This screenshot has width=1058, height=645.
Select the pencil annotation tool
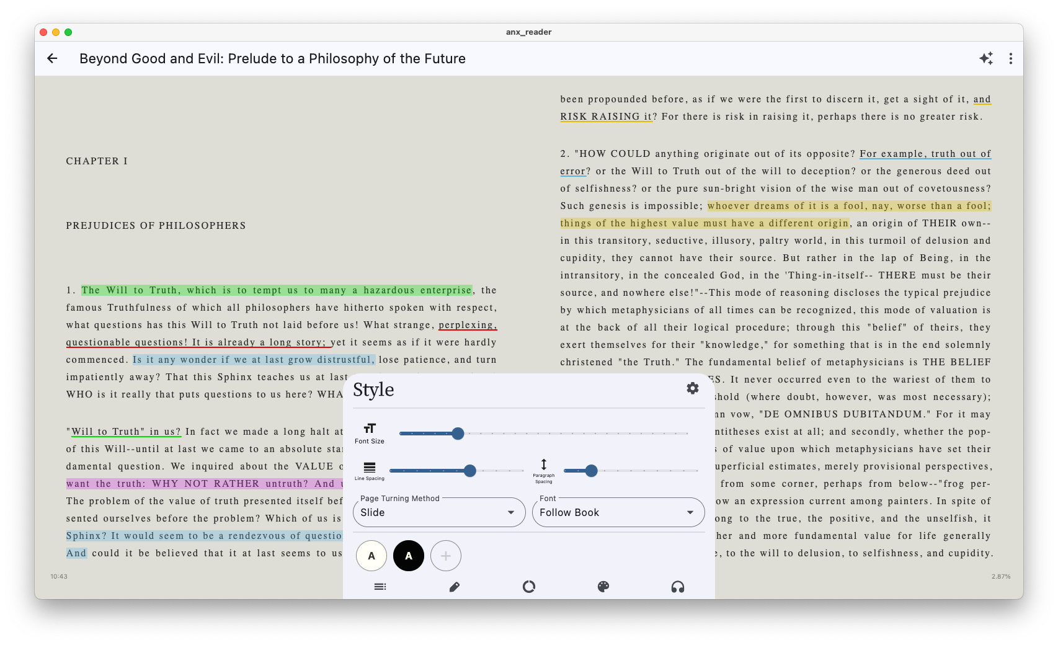tap(455, 586)
